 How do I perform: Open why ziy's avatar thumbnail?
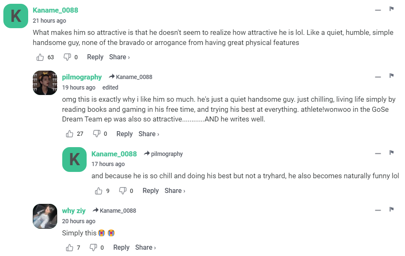pos(45,216)
